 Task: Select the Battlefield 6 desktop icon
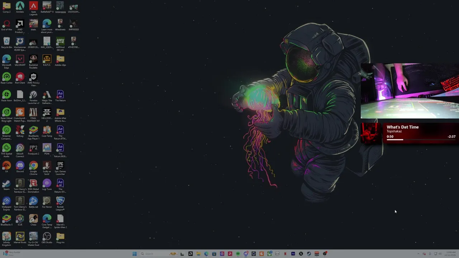[47, 8]
